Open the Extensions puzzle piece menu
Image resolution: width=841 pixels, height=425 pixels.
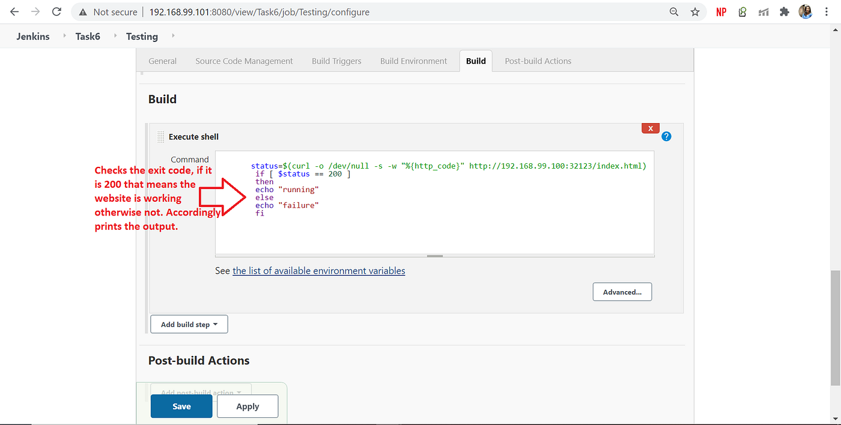784,12
